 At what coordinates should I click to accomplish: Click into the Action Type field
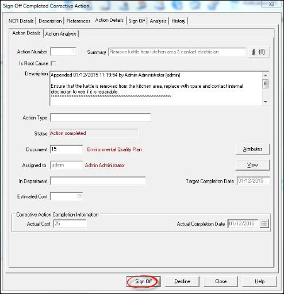[100, 117]
